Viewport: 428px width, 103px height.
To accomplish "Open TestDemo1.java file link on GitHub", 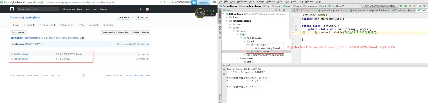I will click(21, 54).
